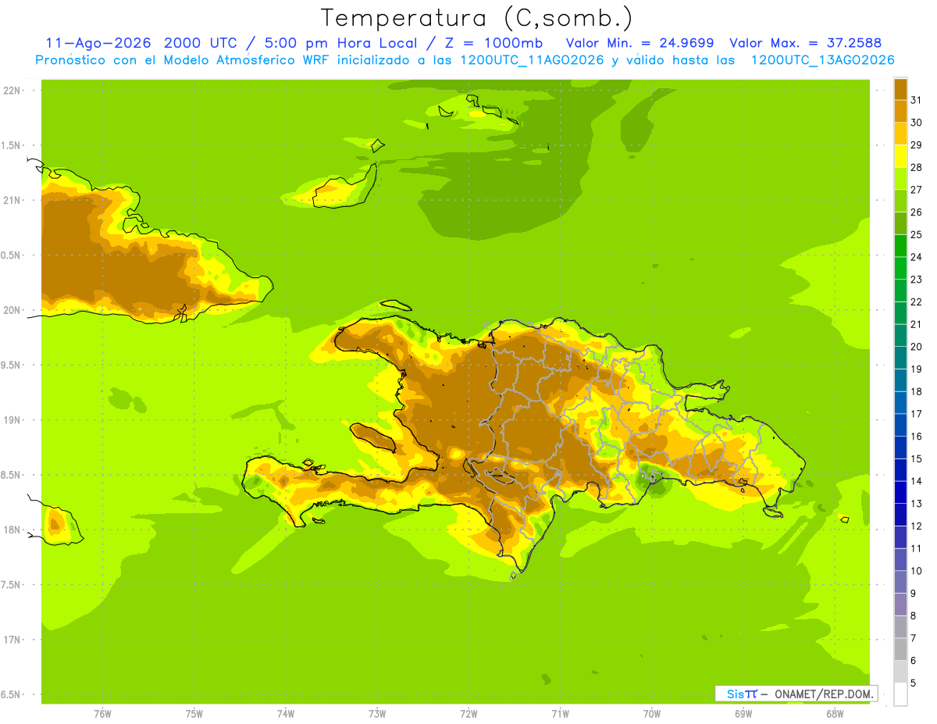The width and height of the screenshot is (937, 724).
Task: Click "5:00 pm Hora Local" text
Action: click(x=339, y=43)
